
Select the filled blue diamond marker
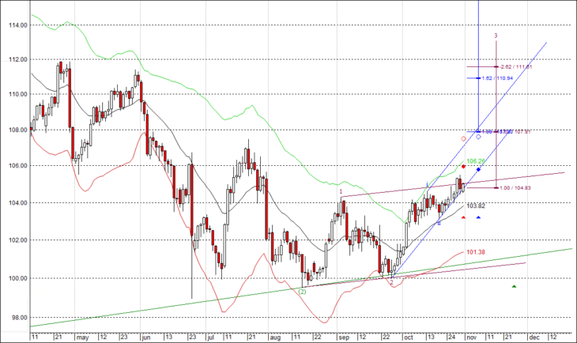(478, 169)
